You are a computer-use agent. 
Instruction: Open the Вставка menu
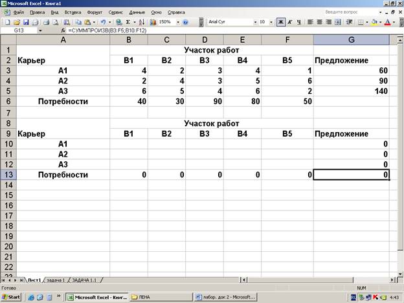tap(73, 12)
